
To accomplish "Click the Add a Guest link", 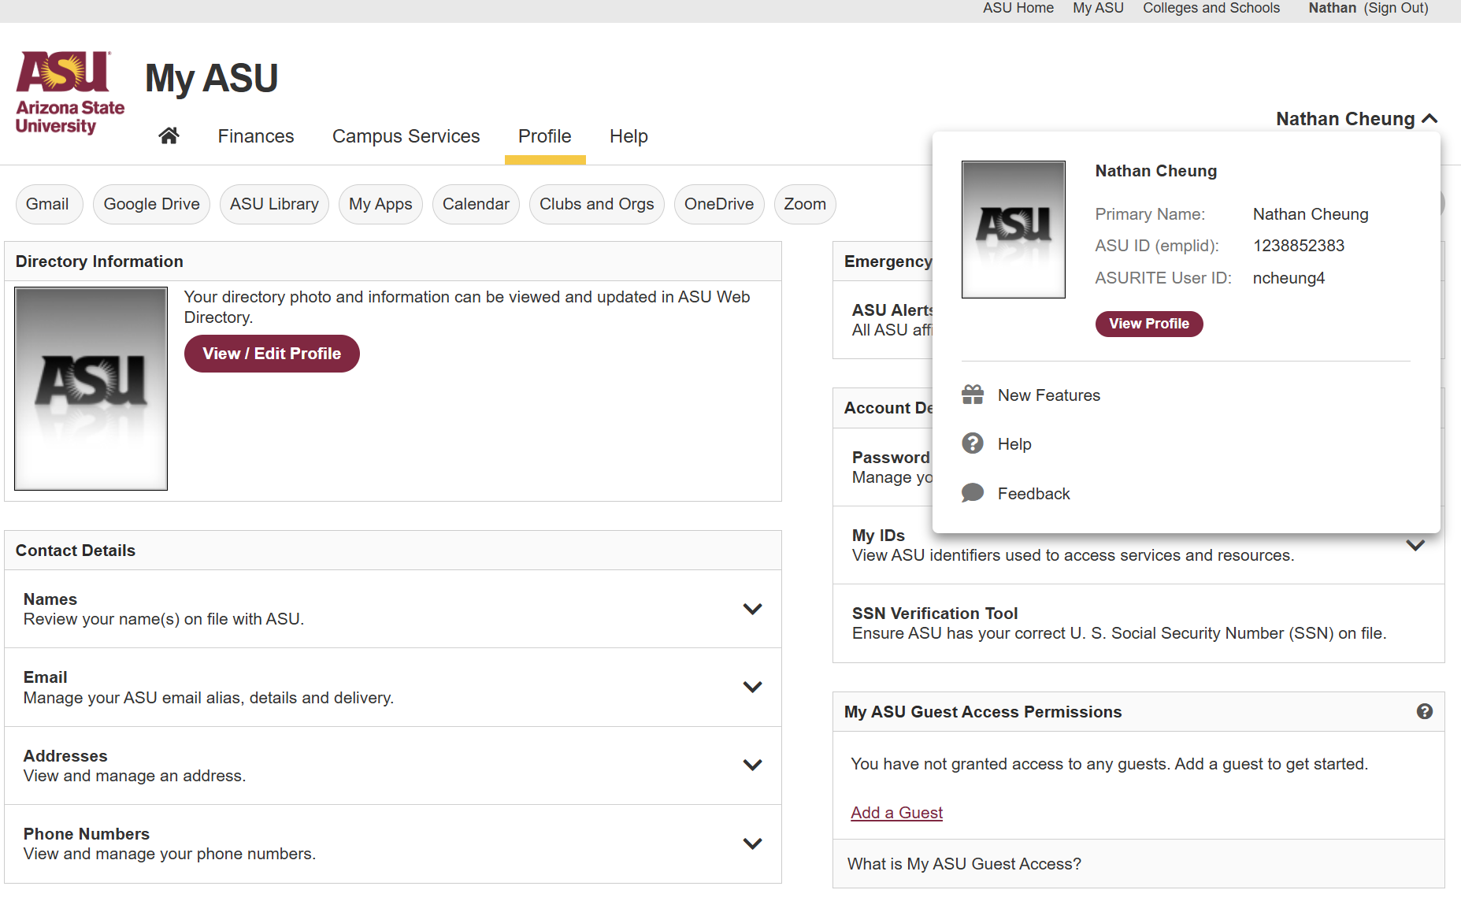I will (x=896, y=812).
